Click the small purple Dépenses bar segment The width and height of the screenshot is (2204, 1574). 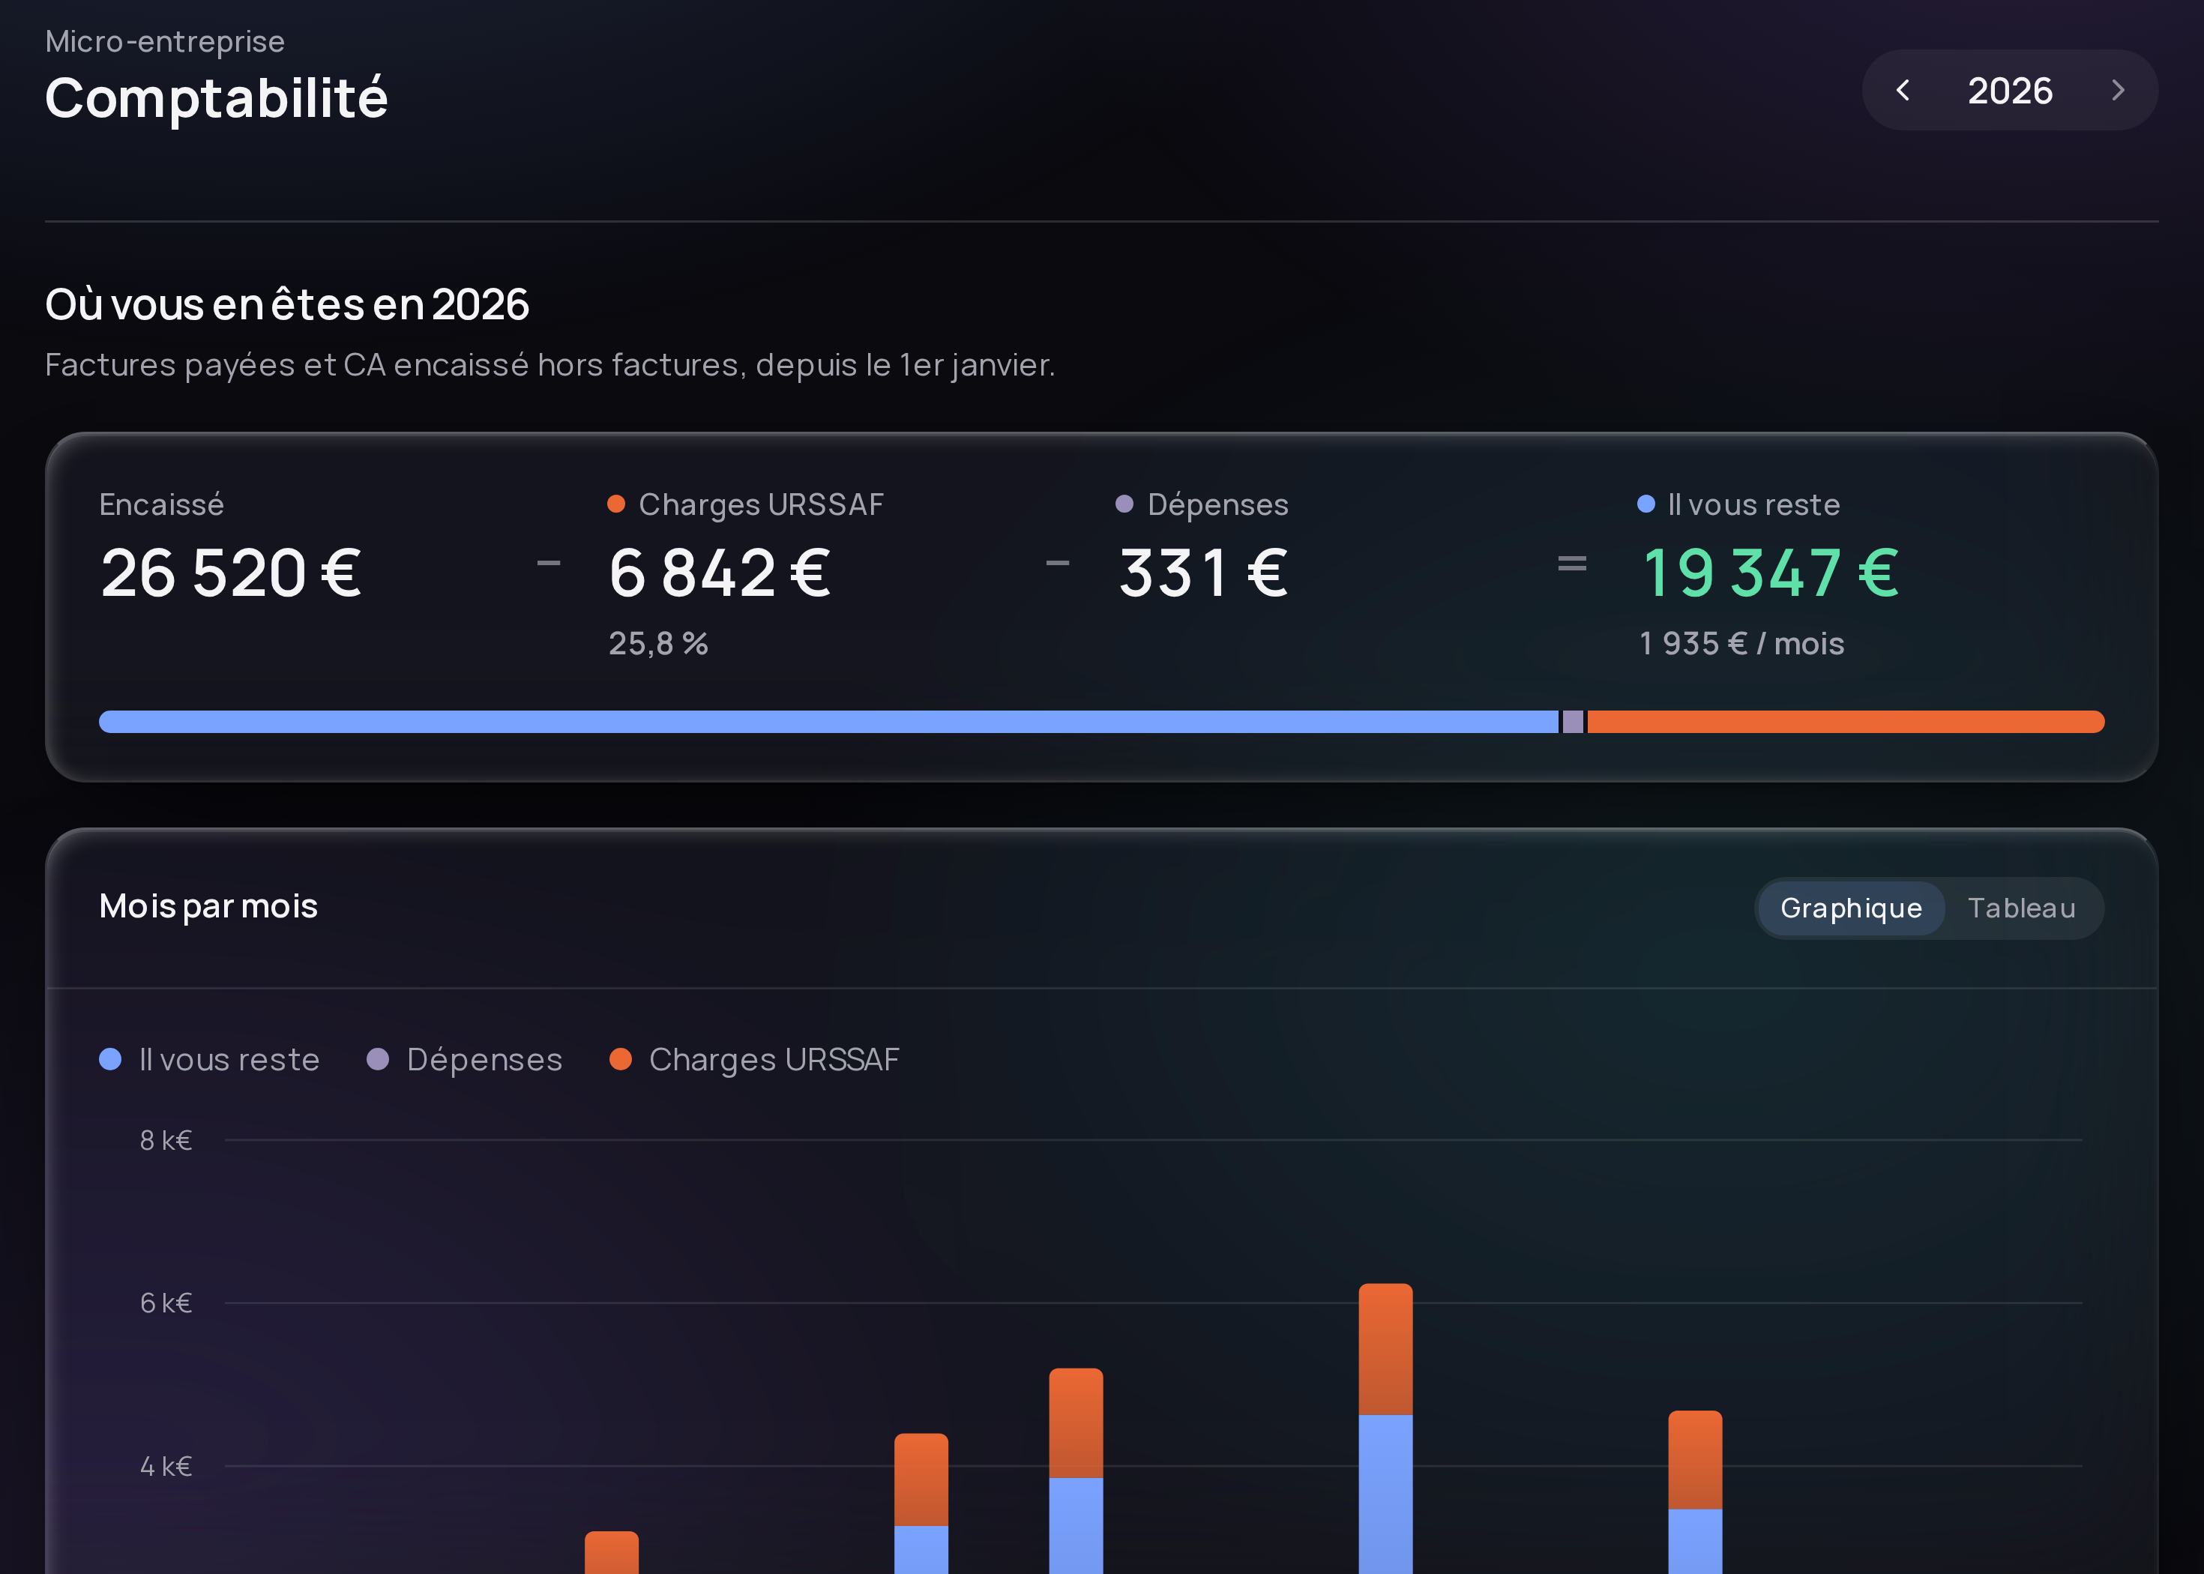(1573, 721)
